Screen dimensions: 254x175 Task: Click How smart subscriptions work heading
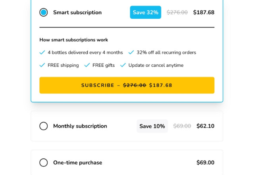point(74,40)
